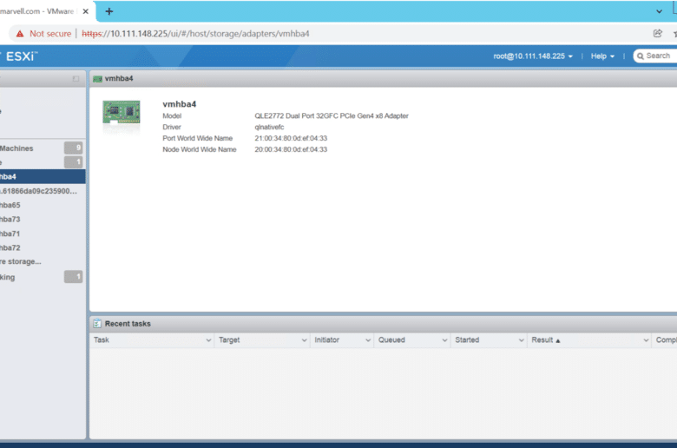This screenshot has height=448, width=677.
Task: Click the Not secure warning icon
Action: coord(20,34)
